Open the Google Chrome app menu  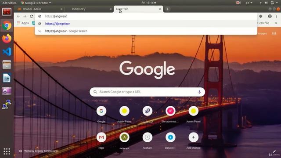click(36, 3)
